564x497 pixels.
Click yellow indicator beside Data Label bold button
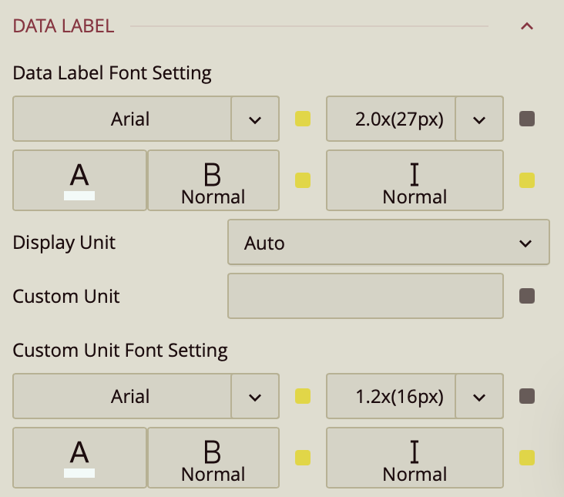click(x=303, y=180)
